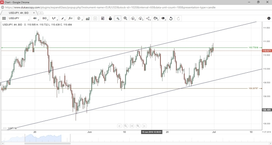Click the chart scroll right arrow button
272x145 pixels.
click(x=144, y=126)
